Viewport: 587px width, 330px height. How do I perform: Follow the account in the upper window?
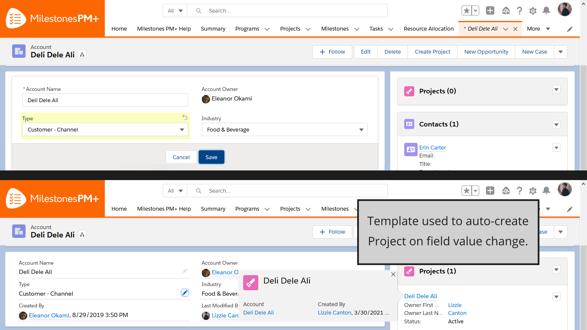click(x=332, y=52)
